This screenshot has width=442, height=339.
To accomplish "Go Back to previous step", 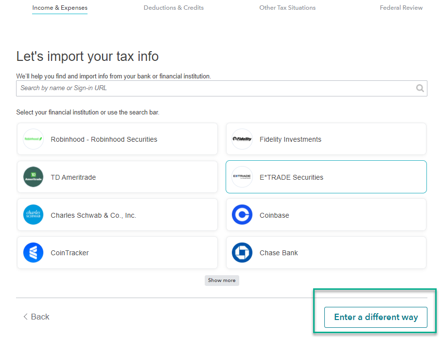I will [x=36, y=317].
